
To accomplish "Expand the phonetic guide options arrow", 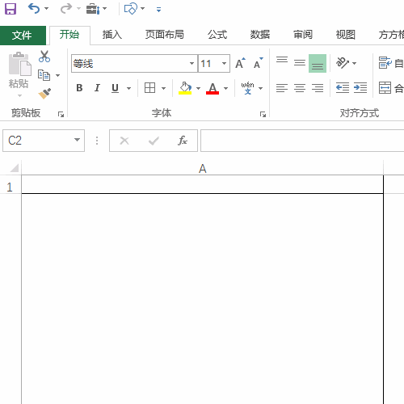I will click(261, 88).
